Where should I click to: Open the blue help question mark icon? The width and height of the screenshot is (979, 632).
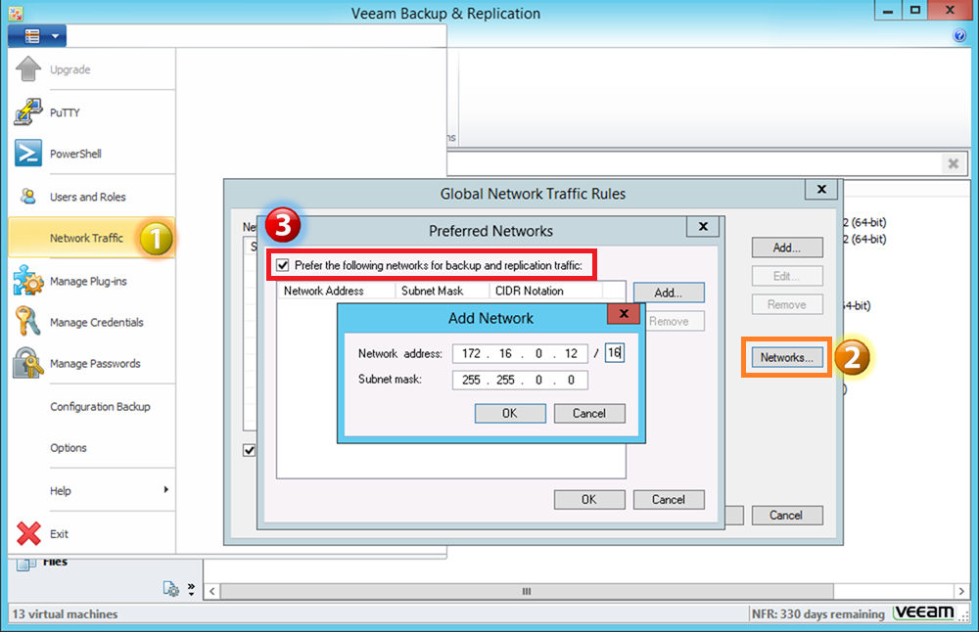tap(959, 35)
